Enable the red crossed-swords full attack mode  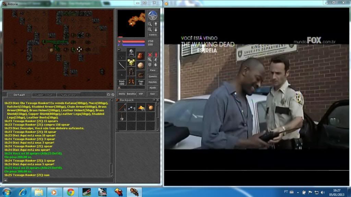tap(150, 54)
